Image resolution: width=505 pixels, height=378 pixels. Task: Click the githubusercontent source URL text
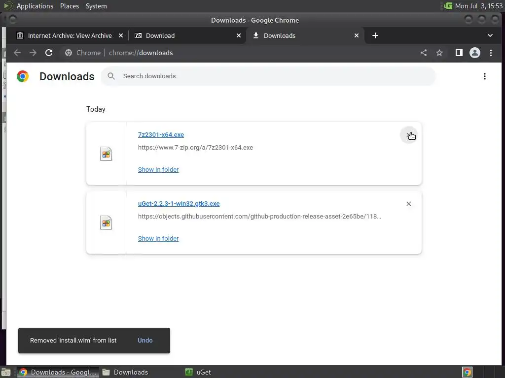click(x=259, y=217)
